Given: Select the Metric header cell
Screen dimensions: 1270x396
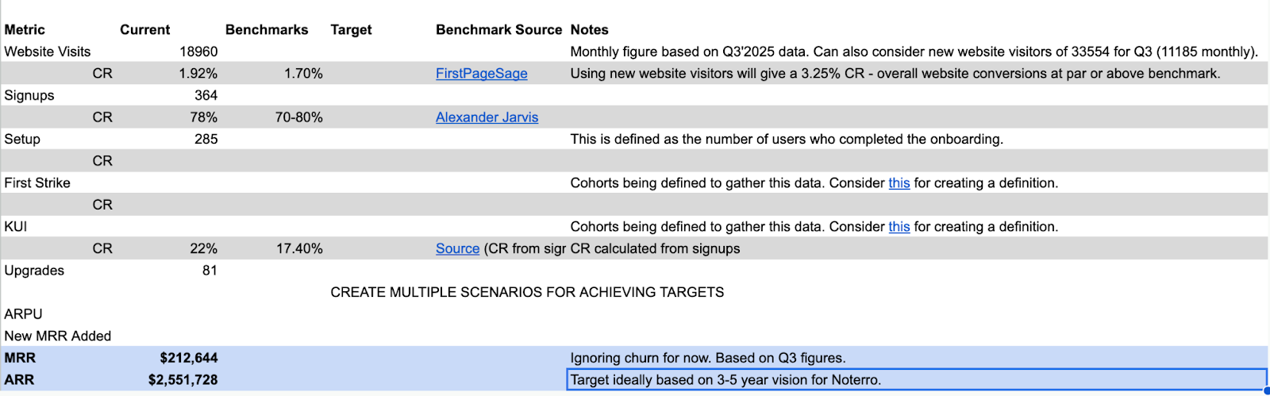Looking at the screenshot, I should pyautogui.click(x=25, y=30).
